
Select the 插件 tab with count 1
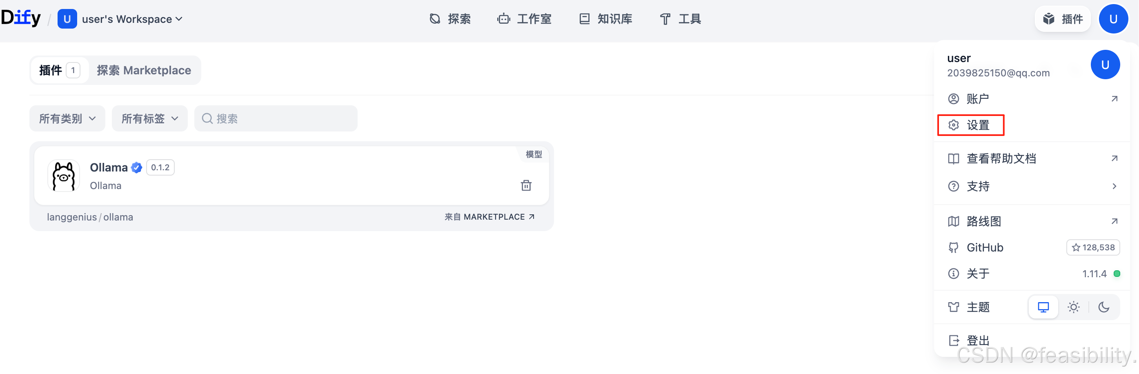click(x=60, y=70)
